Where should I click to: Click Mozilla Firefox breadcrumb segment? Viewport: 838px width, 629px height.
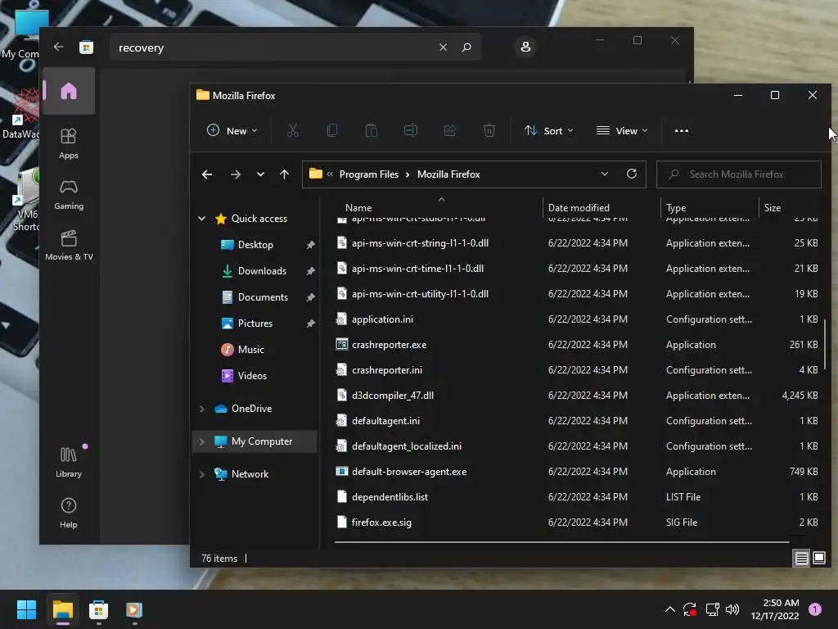click(448, 174)
